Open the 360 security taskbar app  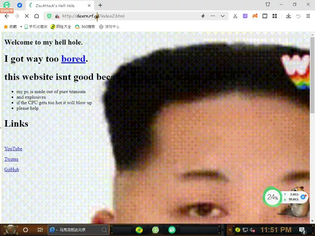[139, 230]
